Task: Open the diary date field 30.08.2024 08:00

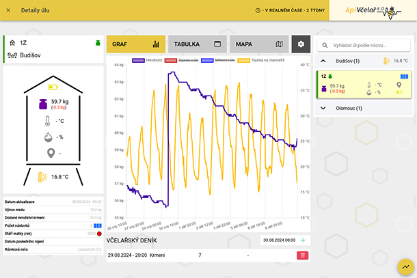Action: coord(279,240)
